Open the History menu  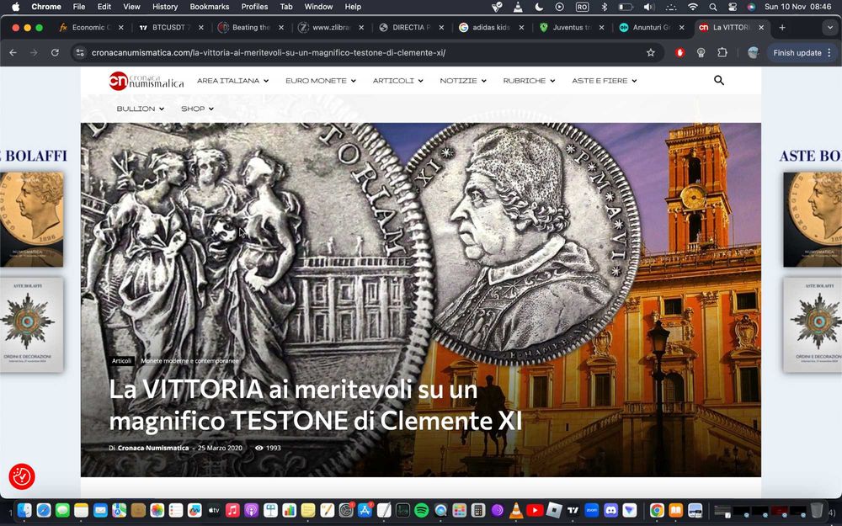(165, 7)
